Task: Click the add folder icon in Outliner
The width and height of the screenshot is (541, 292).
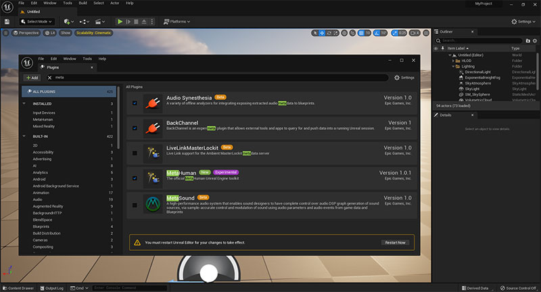Action: point(527,41)
